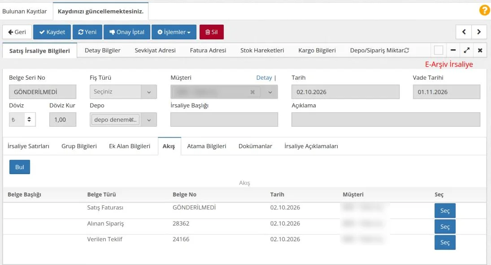Select the Verilen Teklif cell

point(104,239)
